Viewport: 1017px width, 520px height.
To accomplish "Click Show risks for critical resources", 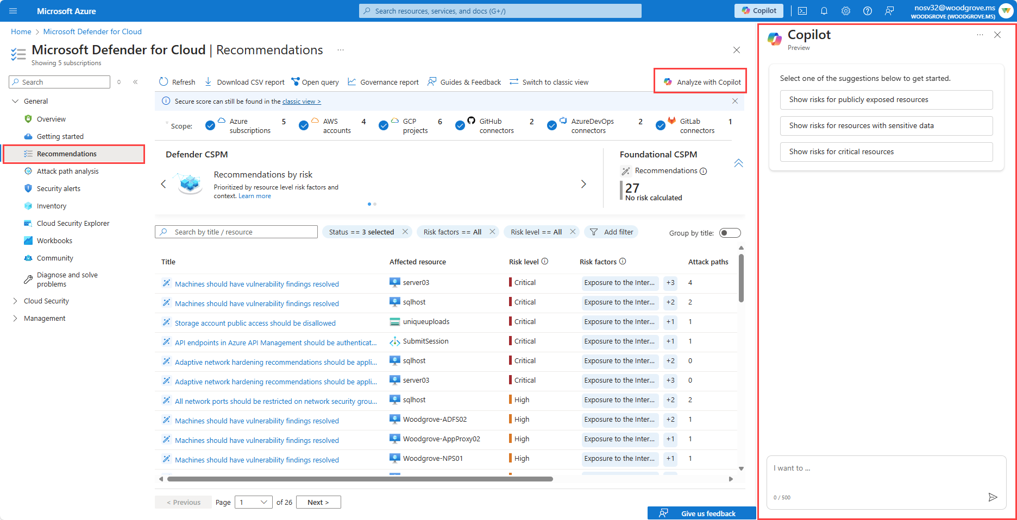I will point(886,152).
